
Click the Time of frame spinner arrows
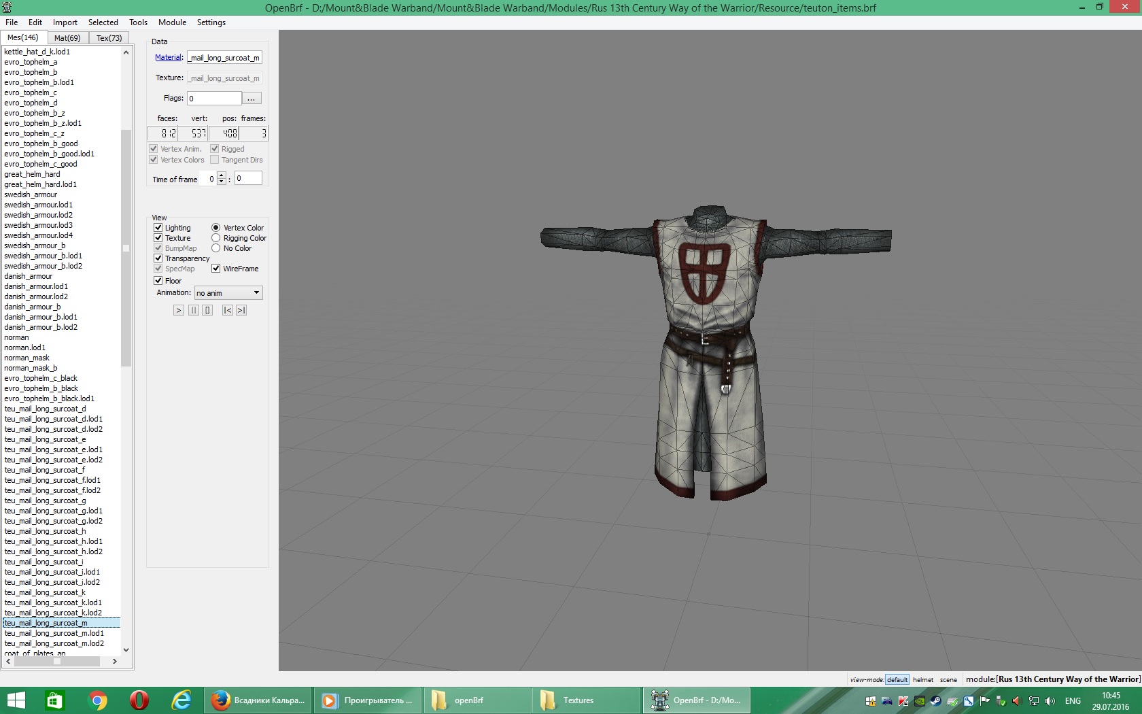(x=221, y=179)
